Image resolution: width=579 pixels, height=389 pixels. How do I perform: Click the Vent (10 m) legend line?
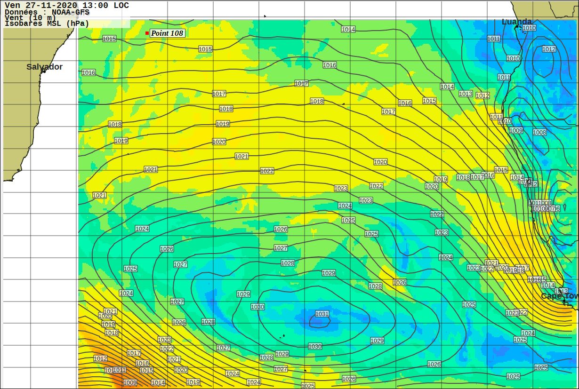pos(30,18)
